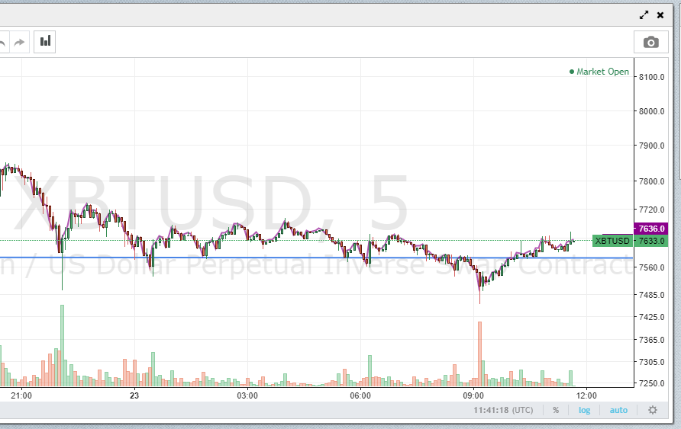Viewport: 681px width, 429px height.
Task: Click the 7485.0 price axis value
Action: [x=651, y=295]
